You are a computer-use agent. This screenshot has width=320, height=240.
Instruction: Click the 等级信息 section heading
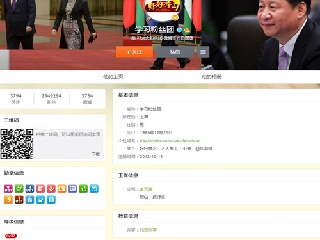tap(13, 221)
